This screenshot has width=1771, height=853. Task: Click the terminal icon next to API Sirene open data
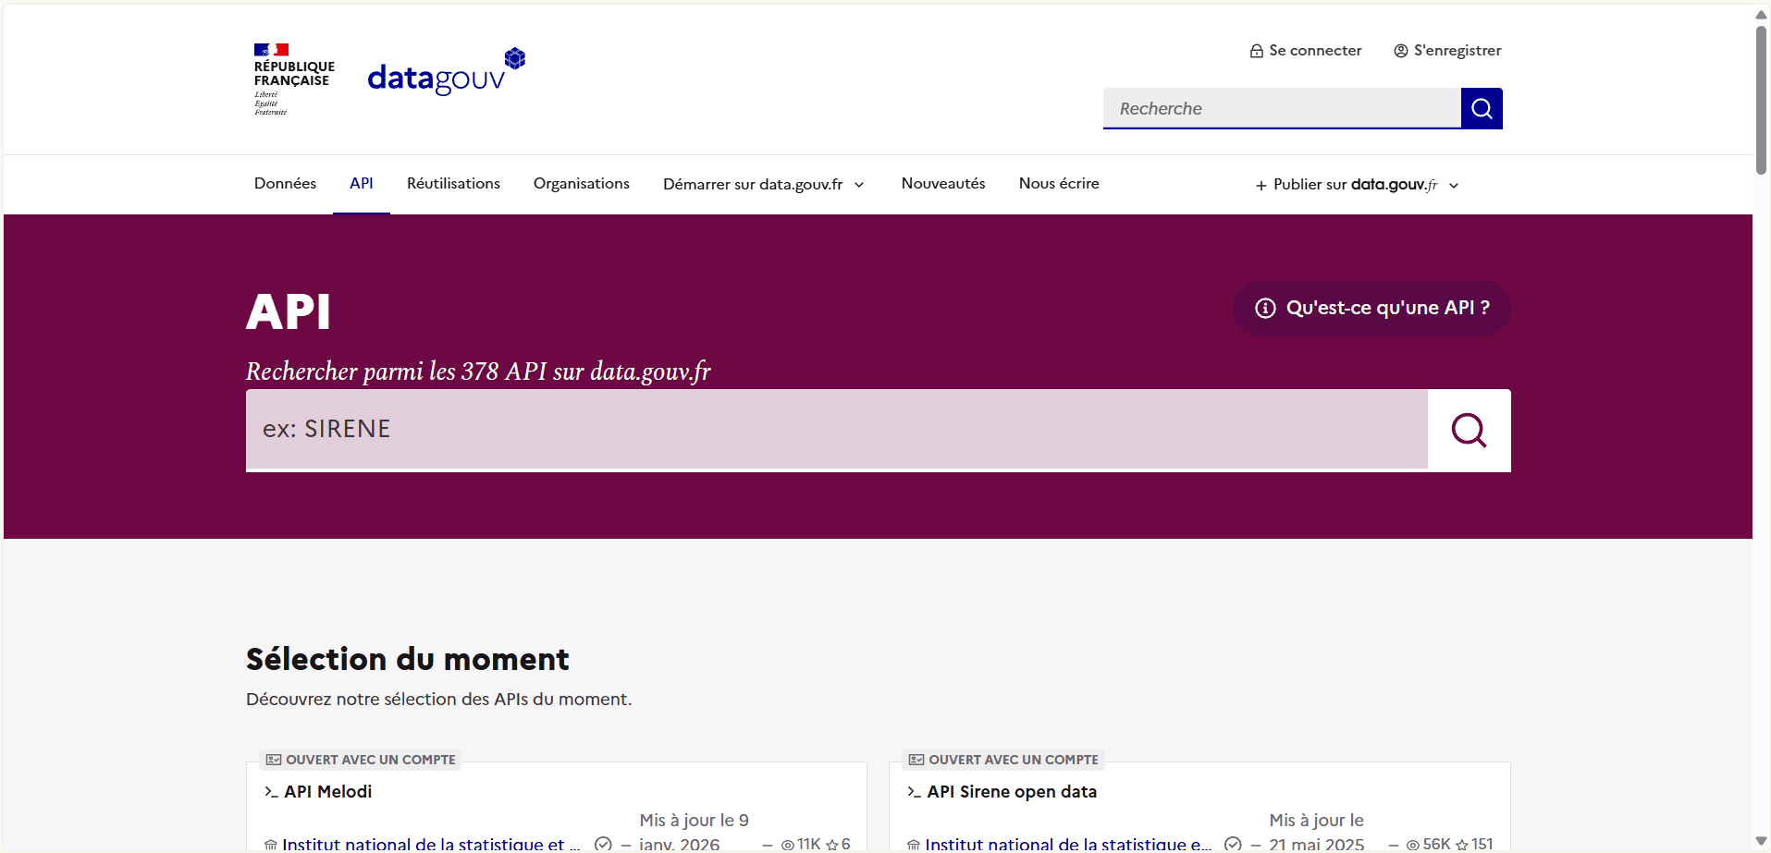(x=914, y=792)
